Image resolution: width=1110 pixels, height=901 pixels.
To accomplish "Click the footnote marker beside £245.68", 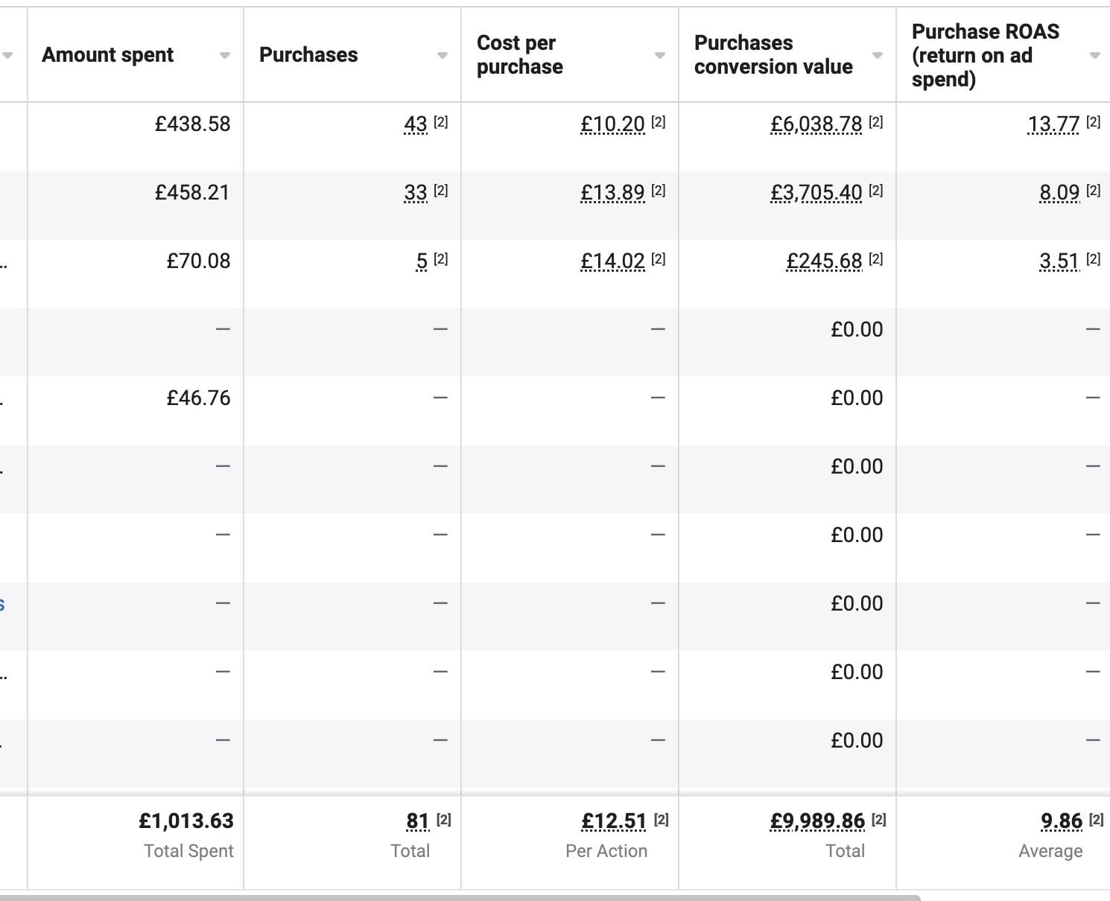I will (x=876, y=259).
